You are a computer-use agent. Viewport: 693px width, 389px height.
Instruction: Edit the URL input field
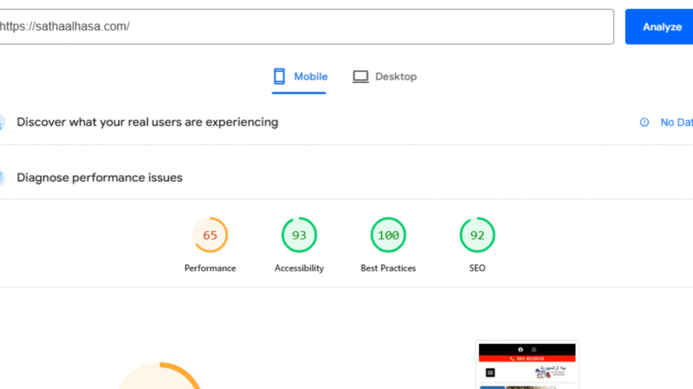point(307,26)
